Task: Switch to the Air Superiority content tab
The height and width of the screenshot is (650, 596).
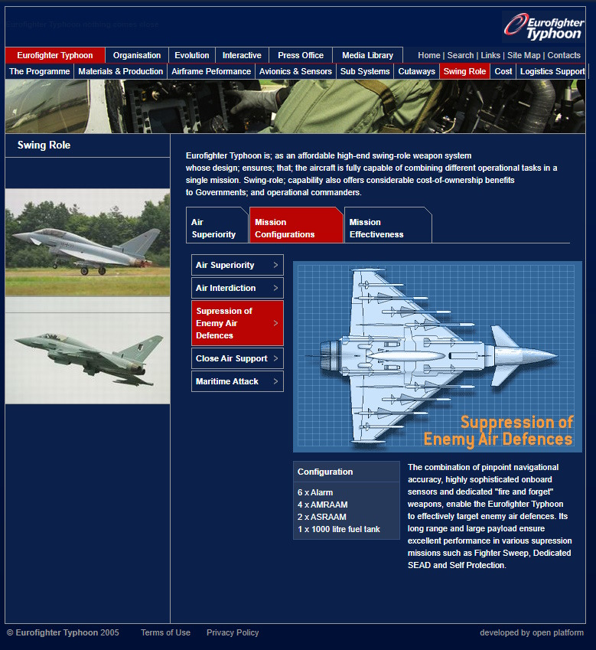Action: [217, 225]
